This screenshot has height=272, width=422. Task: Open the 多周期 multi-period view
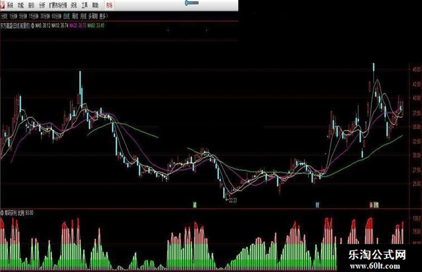tap(93, 16)
